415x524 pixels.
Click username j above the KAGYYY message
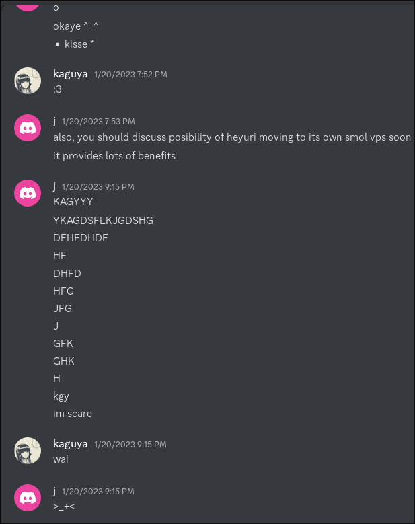(x=54, y=186)
